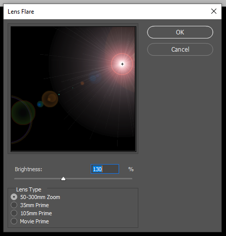This screenshot has height=236, width=226.
Task: Cancel the Lens Flare filter
Action: 180,50
